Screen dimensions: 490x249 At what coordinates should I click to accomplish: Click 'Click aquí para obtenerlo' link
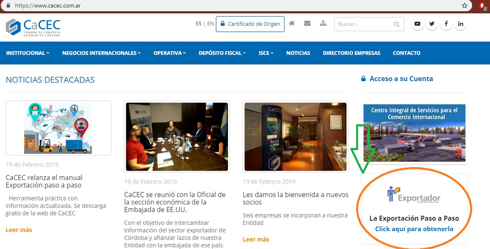(x=414, y=229)
